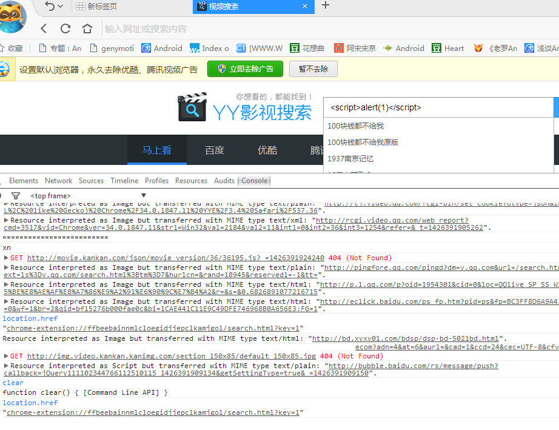Open movie.kankan.com json URL link
This screenshot has height=430, width=559.
(x=176, y=258)
